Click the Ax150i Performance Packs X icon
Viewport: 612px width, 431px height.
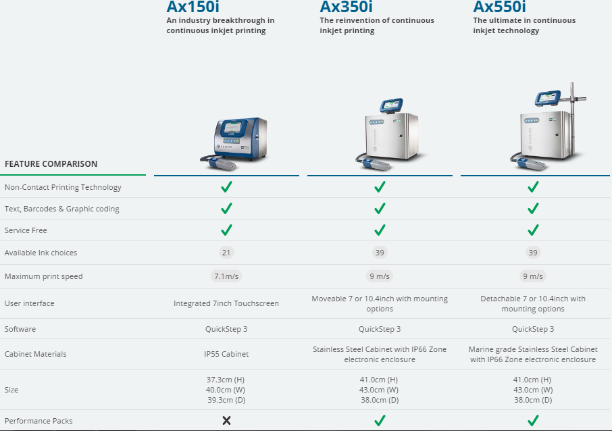tap(226, 420)
